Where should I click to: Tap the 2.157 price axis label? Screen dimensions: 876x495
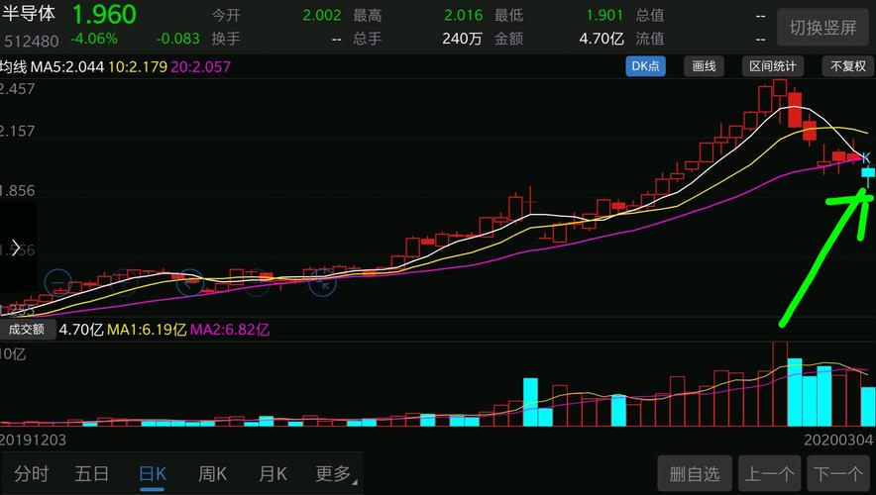[17, 131]
